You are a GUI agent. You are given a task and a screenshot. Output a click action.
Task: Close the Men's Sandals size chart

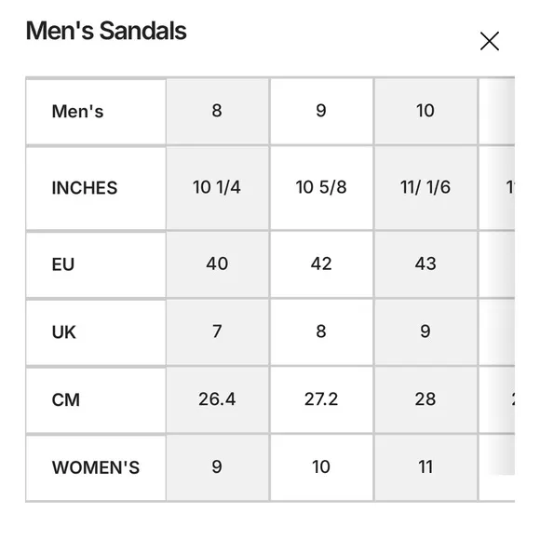pos(490,41)
